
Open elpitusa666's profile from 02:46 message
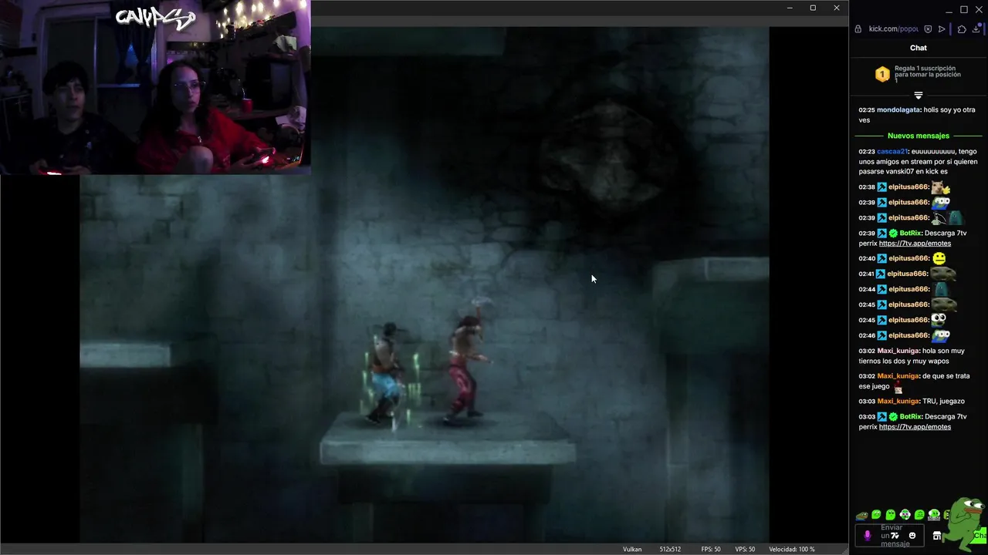(908, 335)
